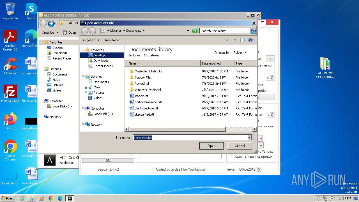Open the view options dropdown arrow
359x202 pixels.
tap(235, 40)
